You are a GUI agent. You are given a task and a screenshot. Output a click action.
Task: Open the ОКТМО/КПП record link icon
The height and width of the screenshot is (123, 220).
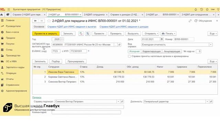tap(119, 45)
